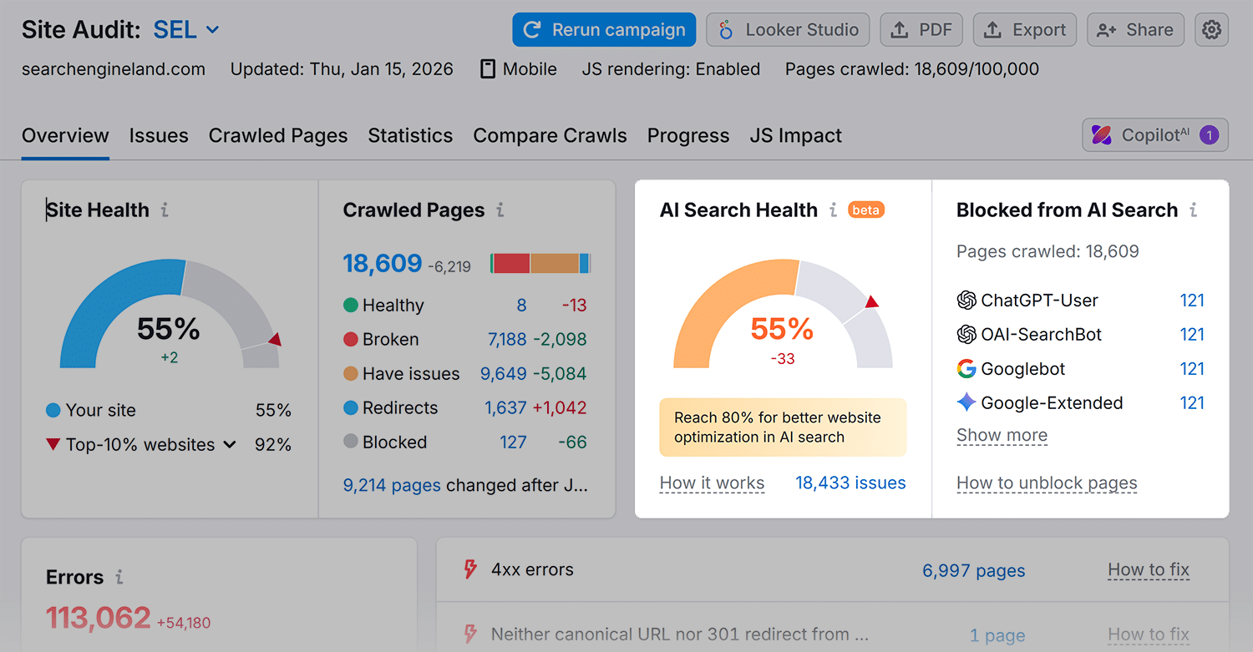Open the Copilot AI button
This screenshot has height=652, width=1253.
point(1155,135)
